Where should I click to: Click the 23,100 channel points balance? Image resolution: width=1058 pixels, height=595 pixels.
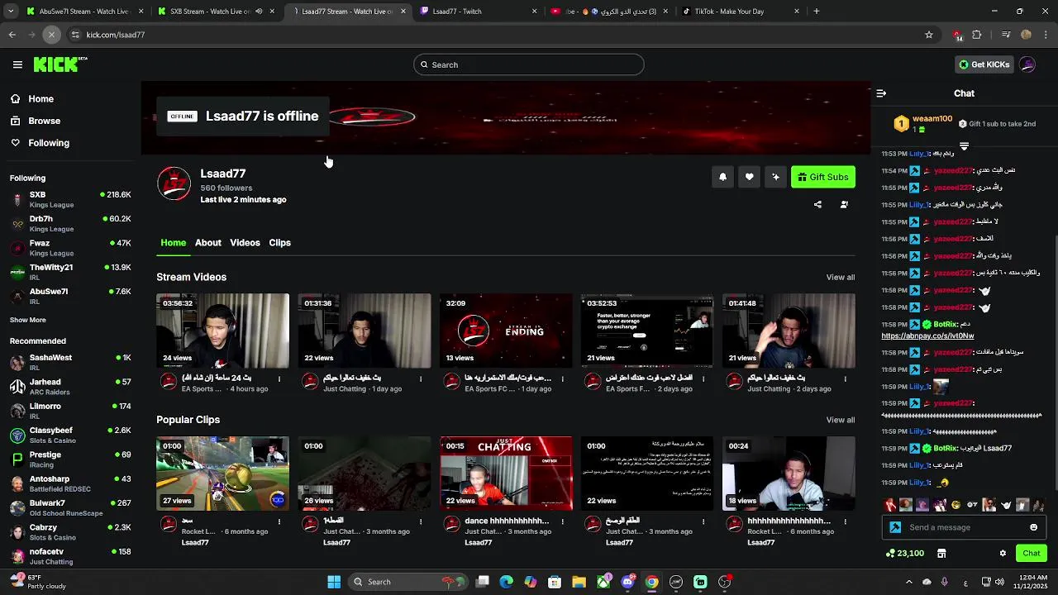pyautogui.click(x=904, y=554)
